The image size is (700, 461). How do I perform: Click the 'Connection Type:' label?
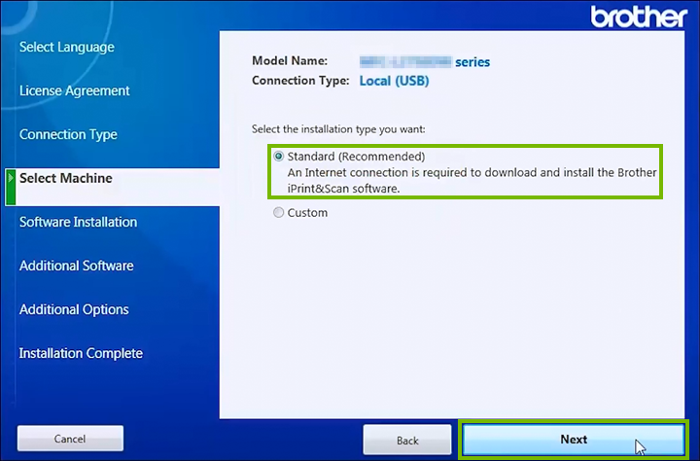click(300, 81)
